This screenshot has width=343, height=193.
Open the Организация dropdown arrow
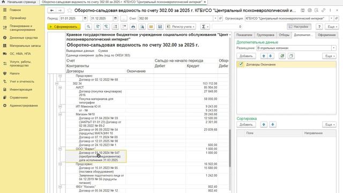(331, 18)
